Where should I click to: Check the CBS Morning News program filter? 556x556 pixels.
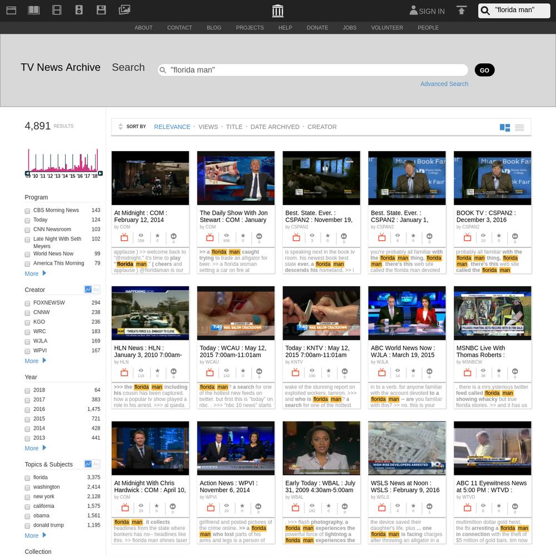(x=27, y=211)
